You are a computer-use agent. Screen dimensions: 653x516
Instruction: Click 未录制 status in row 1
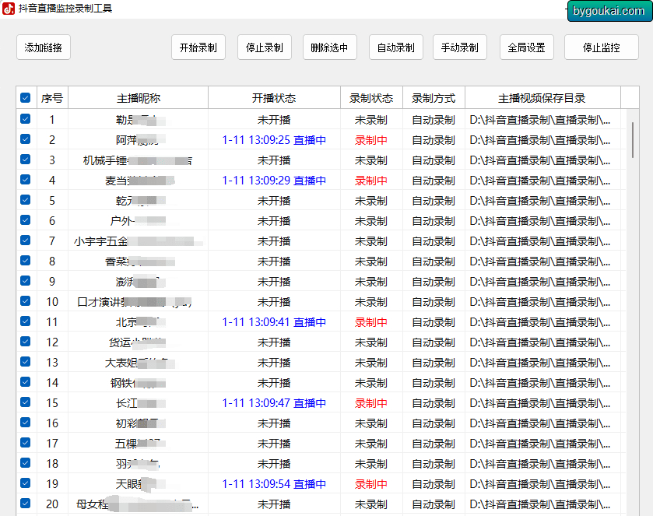(371, 120)
